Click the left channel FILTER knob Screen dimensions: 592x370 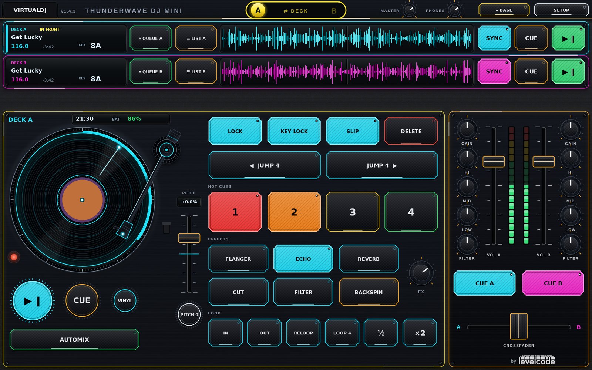point(467,244)
